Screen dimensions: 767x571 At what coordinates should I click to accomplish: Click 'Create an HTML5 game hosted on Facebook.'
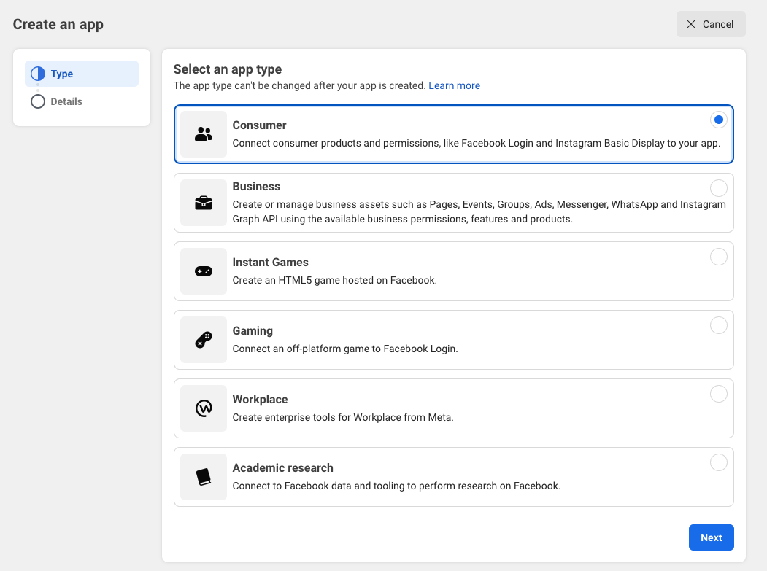point(334,280)
